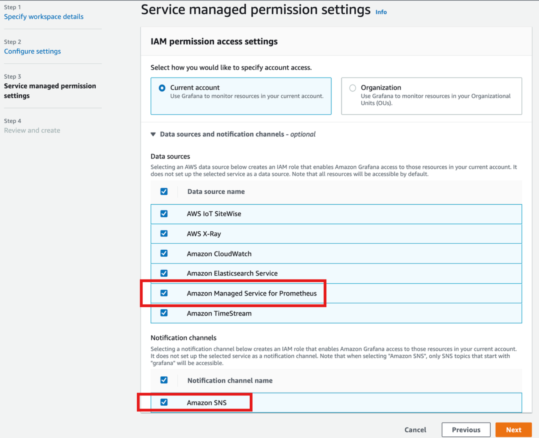Uncheck Amazon TimeStream data source
This screenshot has height=438, width=539.
[x=164, y=313]
